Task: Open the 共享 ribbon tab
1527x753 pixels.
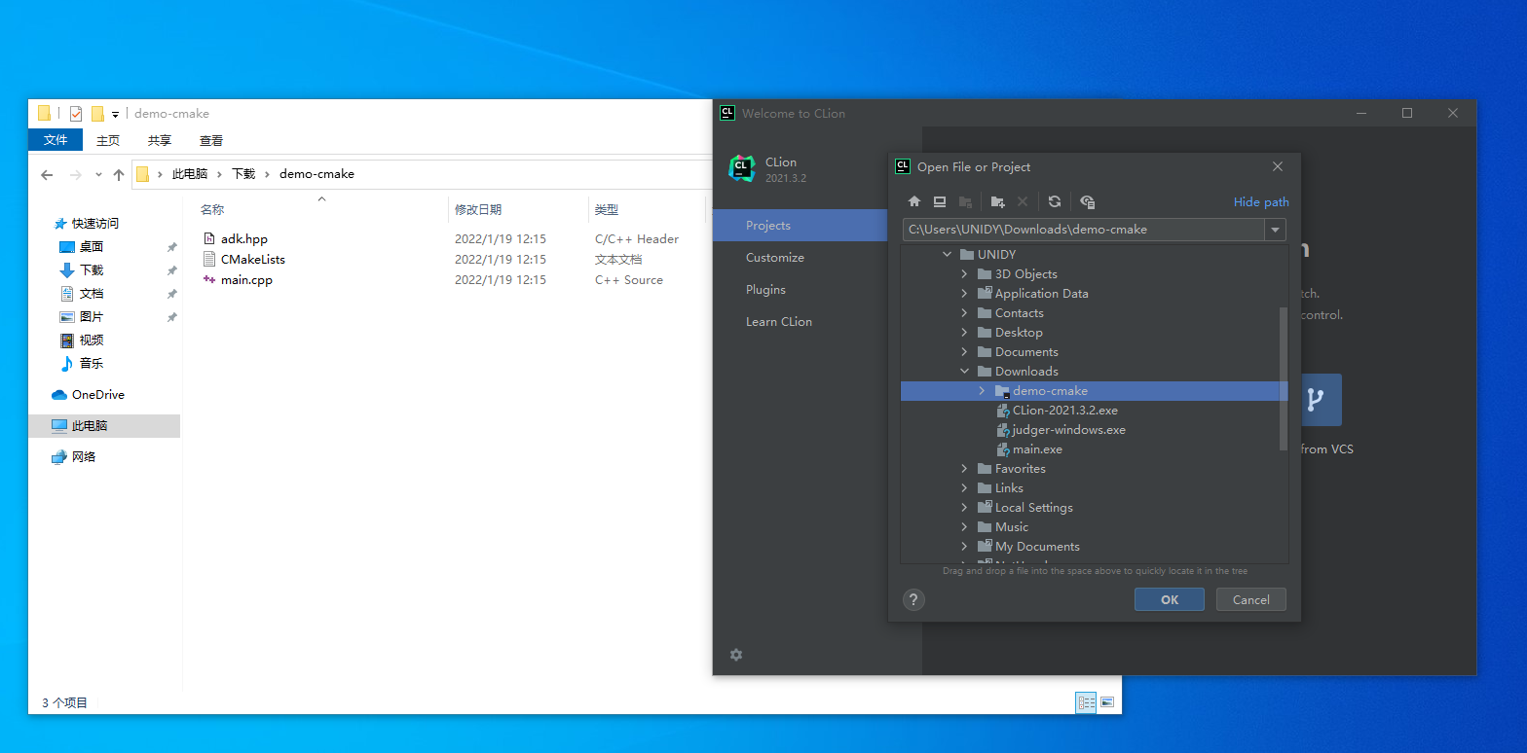Action: pos(160,140)
